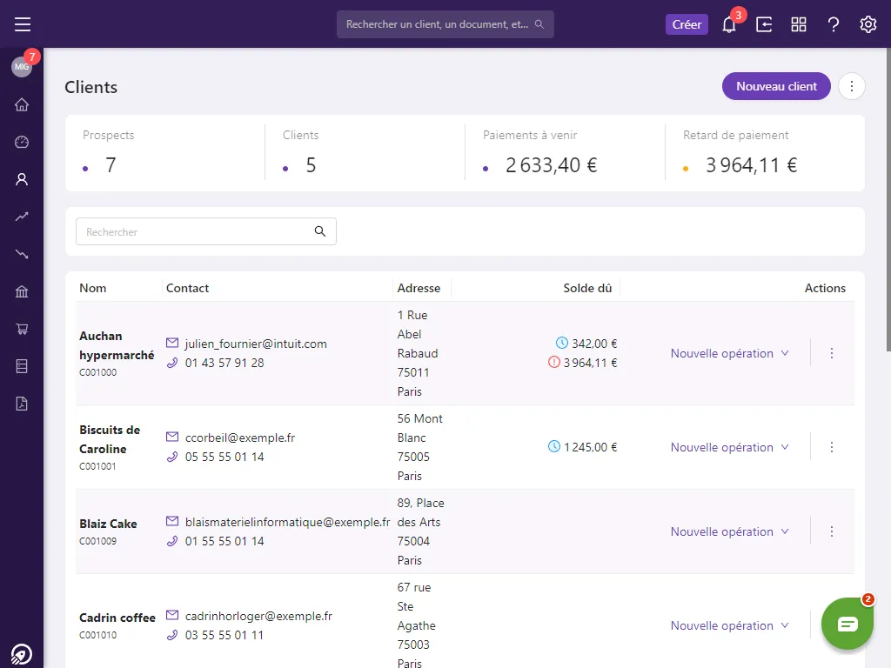
Task: Open the falling trend expenses icon
Action: (x=22, y=254)
